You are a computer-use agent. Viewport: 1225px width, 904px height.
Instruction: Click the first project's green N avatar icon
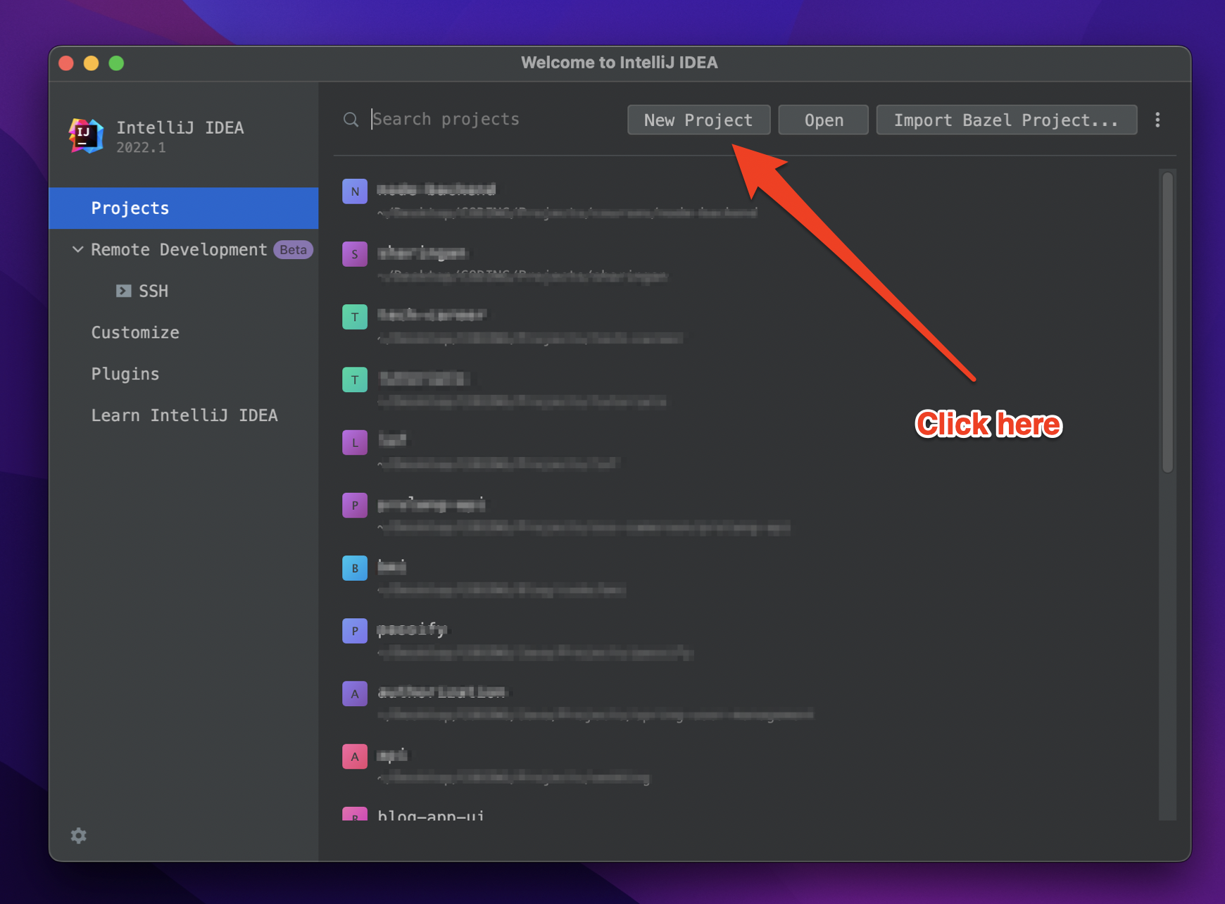[x=354, y=191]
